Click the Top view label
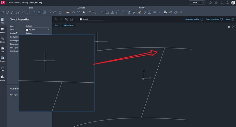Viewport: 236px width, 127px height. point(56,25)
